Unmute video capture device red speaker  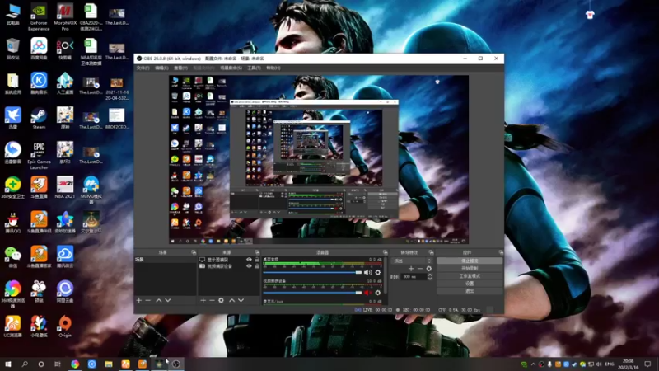(x=368, y=293)
